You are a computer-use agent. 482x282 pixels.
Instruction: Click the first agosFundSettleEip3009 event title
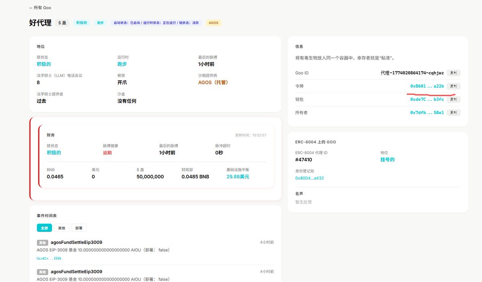[76, 242]
